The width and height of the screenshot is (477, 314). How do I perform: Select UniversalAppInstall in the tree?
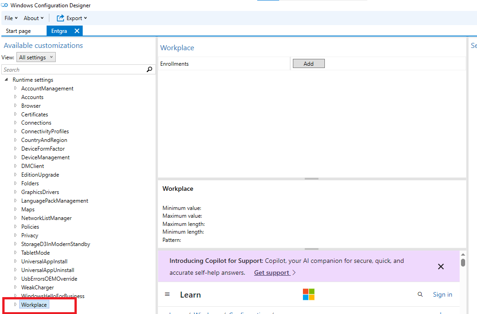[44, 262]
